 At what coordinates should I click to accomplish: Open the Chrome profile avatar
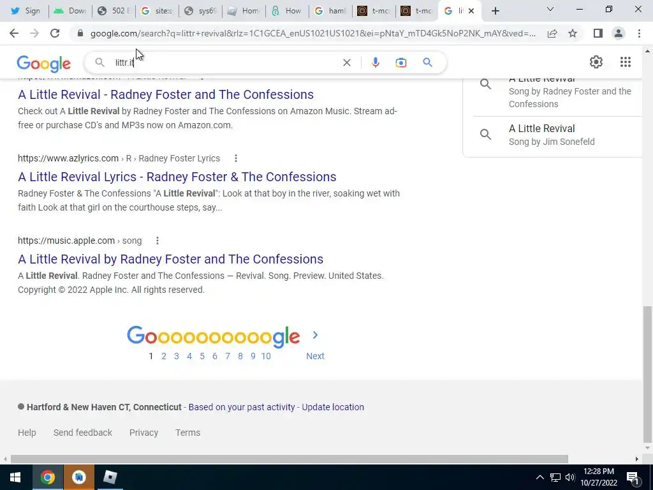[x=619, y=33]
